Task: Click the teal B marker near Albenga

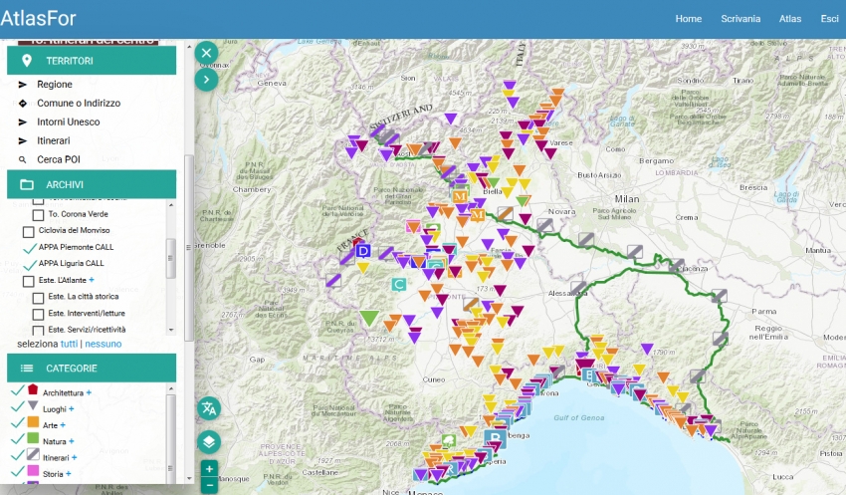Action: (x=495, y=438)
